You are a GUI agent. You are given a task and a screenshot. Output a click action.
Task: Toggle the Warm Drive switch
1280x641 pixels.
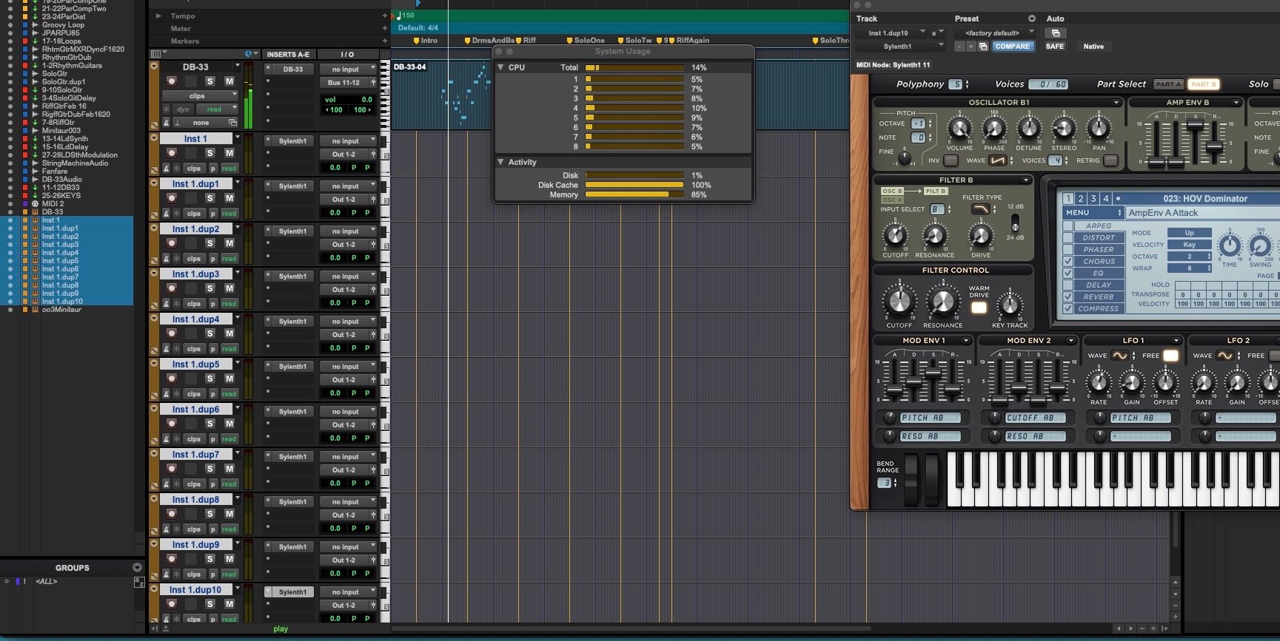tap(979, 308)
